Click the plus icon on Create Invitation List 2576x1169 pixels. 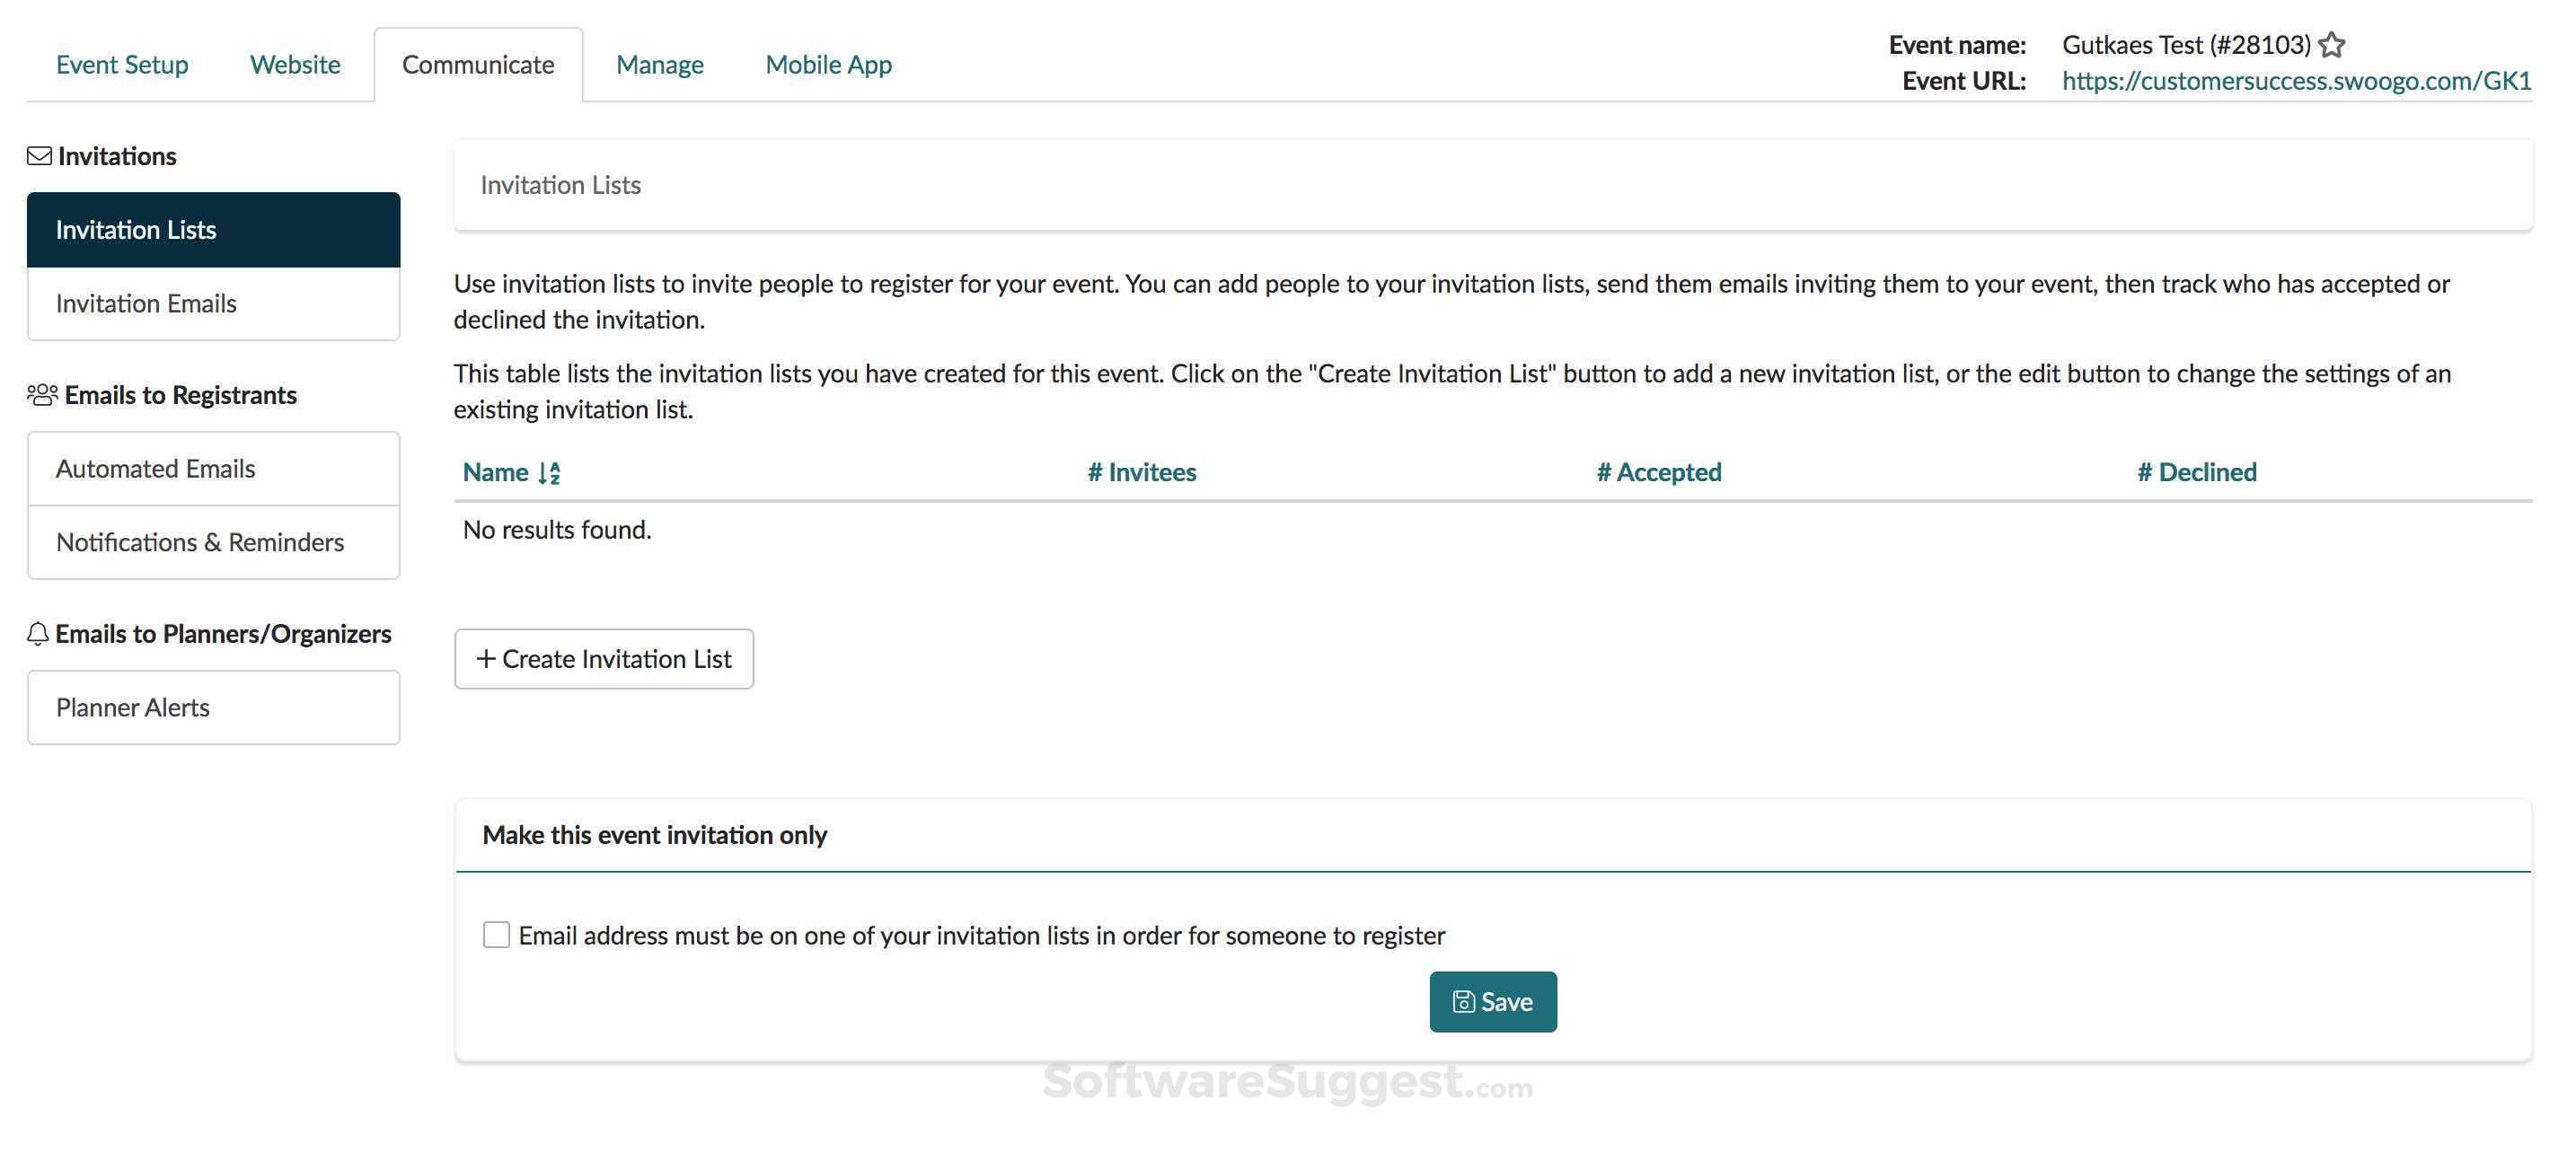(x=487, y=658)
